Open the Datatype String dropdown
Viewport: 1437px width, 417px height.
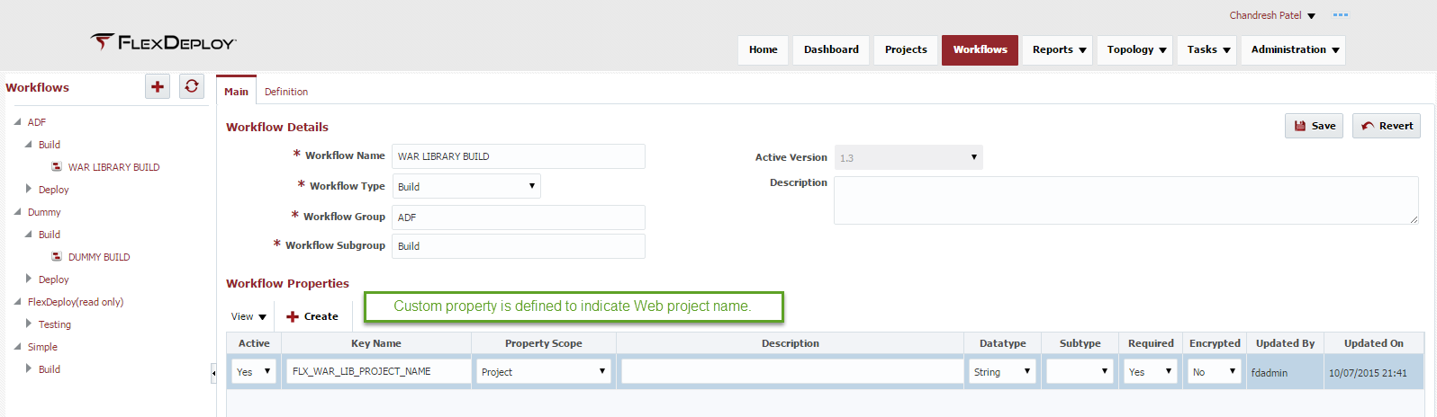click(1002, 371)
